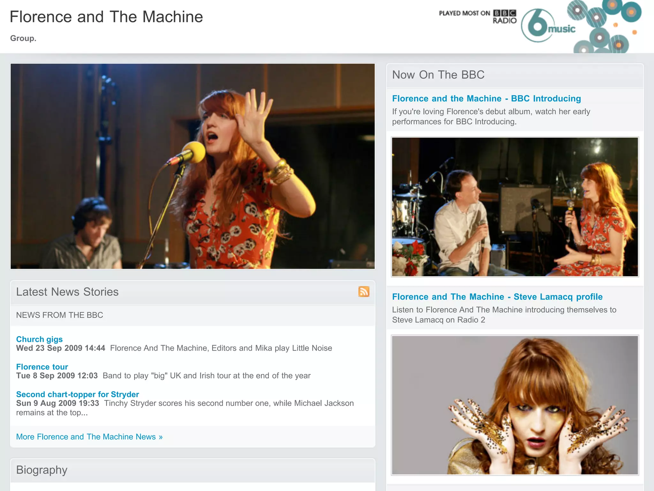Click the Now On The BBC heading
Image resolution: width=654 pixels, height=491 pixels.
(438, 75)
